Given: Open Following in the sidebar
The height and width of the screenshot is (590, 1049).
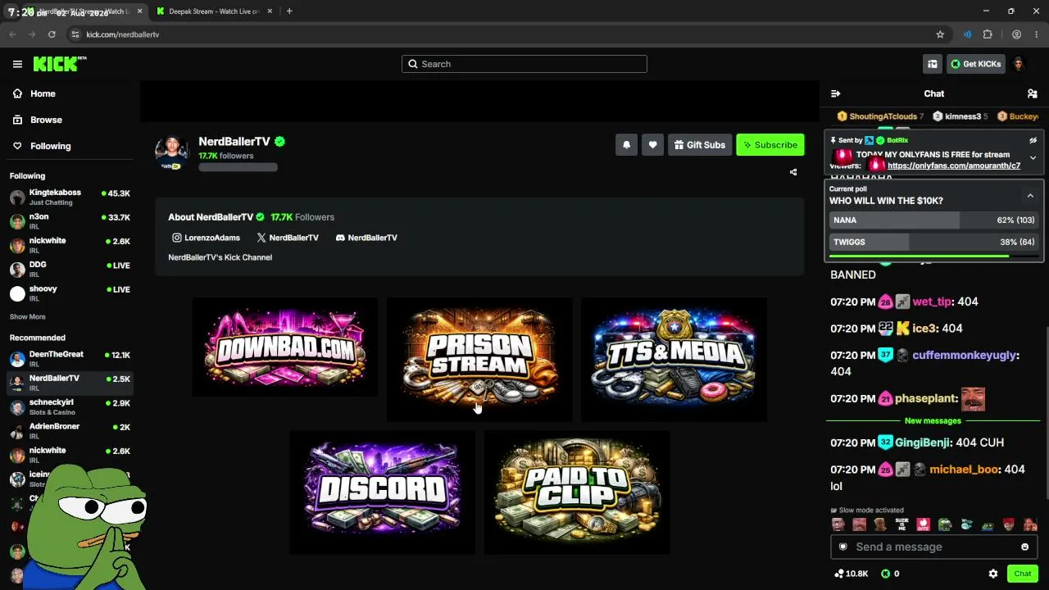Looking at the screenshot, I should point(50,146).
